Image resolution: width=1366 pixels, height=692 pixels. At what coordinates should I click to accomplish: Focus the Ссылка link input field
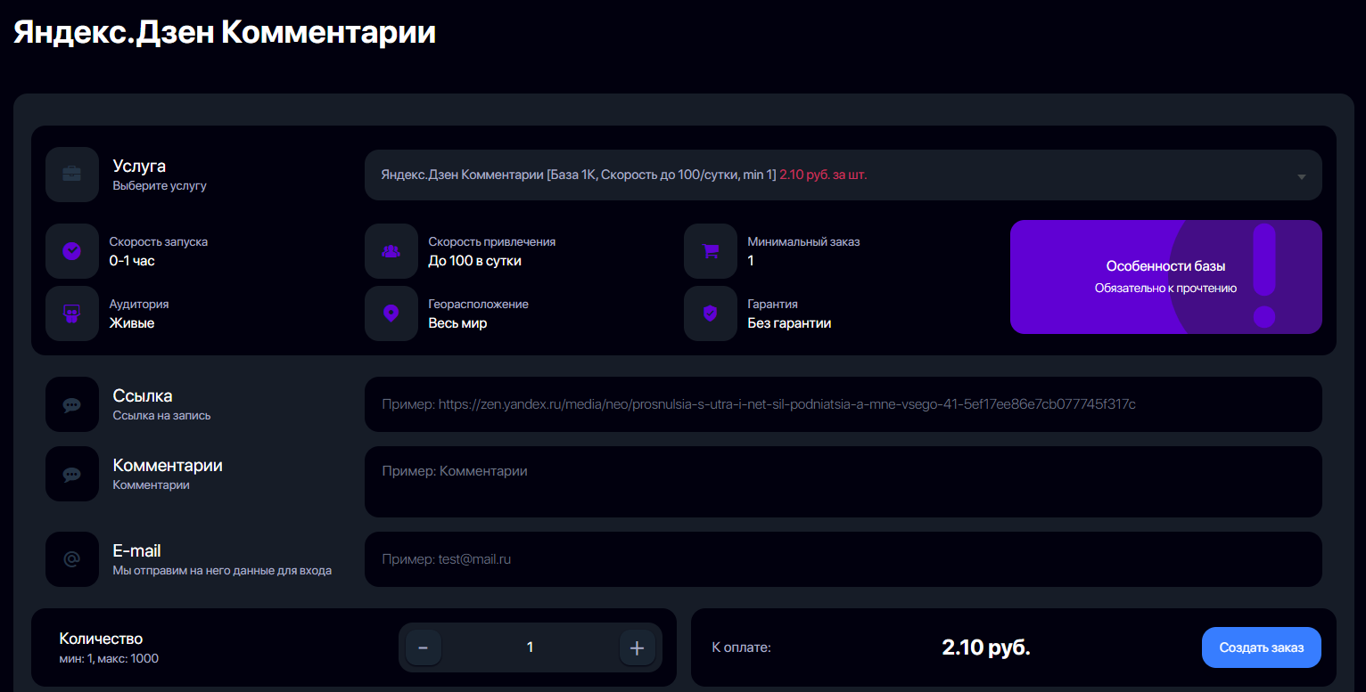(843, 404)
